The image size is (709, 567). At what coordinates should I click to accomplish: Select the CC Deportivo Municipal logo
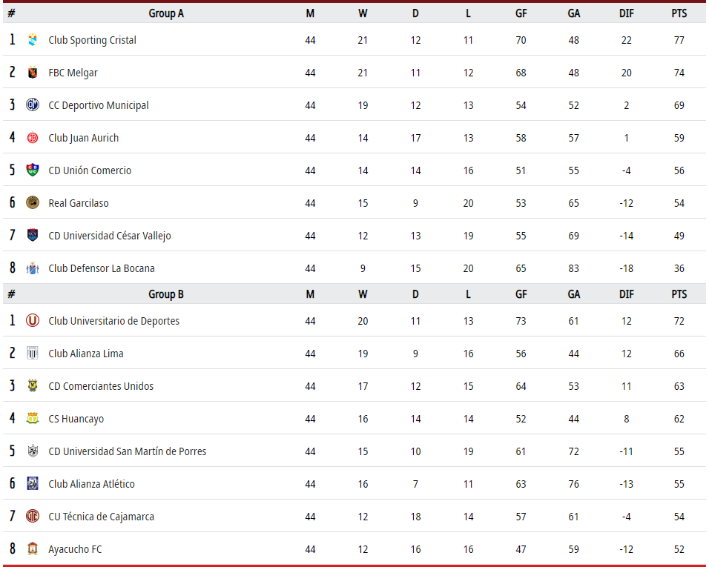click(33, 105)
